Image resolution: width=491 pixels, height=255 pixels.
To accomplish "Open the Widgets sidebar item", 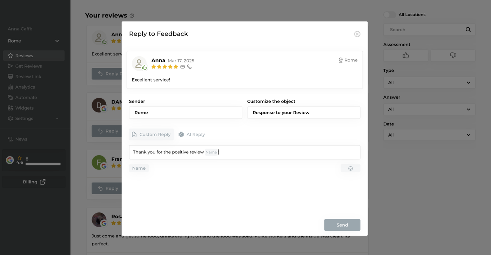I will coord(24,108).
